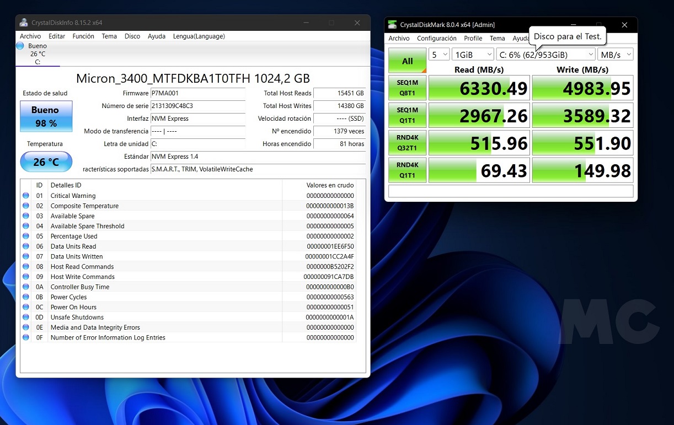Run the SEQ1M Q8T1 test

point(407,88)
